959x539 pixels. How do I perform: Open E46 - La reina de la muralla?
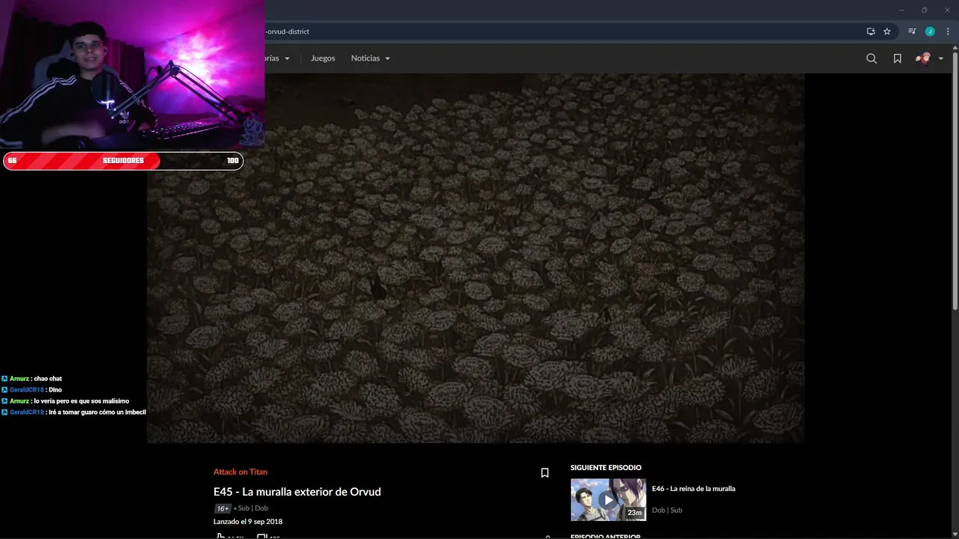(694, 489)
